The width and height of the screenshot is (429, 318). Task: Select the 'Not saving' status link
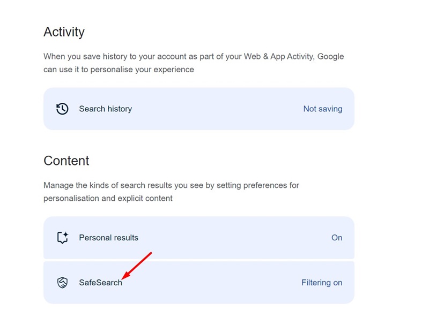[323, 109]
